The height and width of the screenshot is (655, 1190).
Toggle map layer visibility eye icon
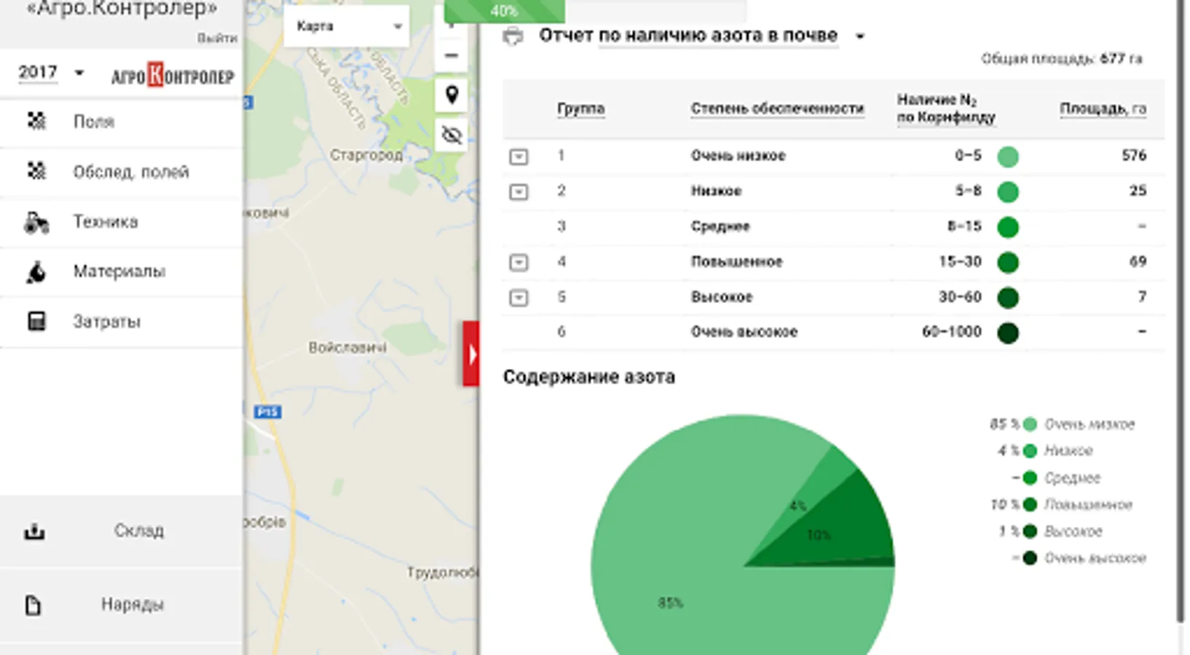click(x=452, y=135)
